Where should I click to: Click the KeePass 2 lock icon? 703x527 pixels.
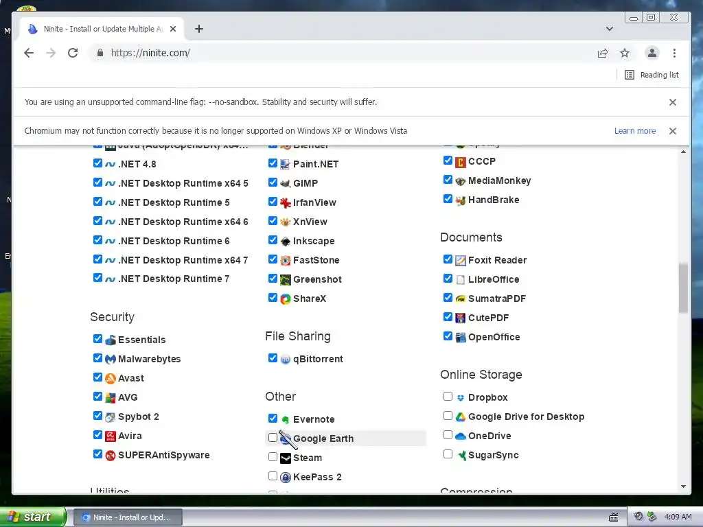285,478
